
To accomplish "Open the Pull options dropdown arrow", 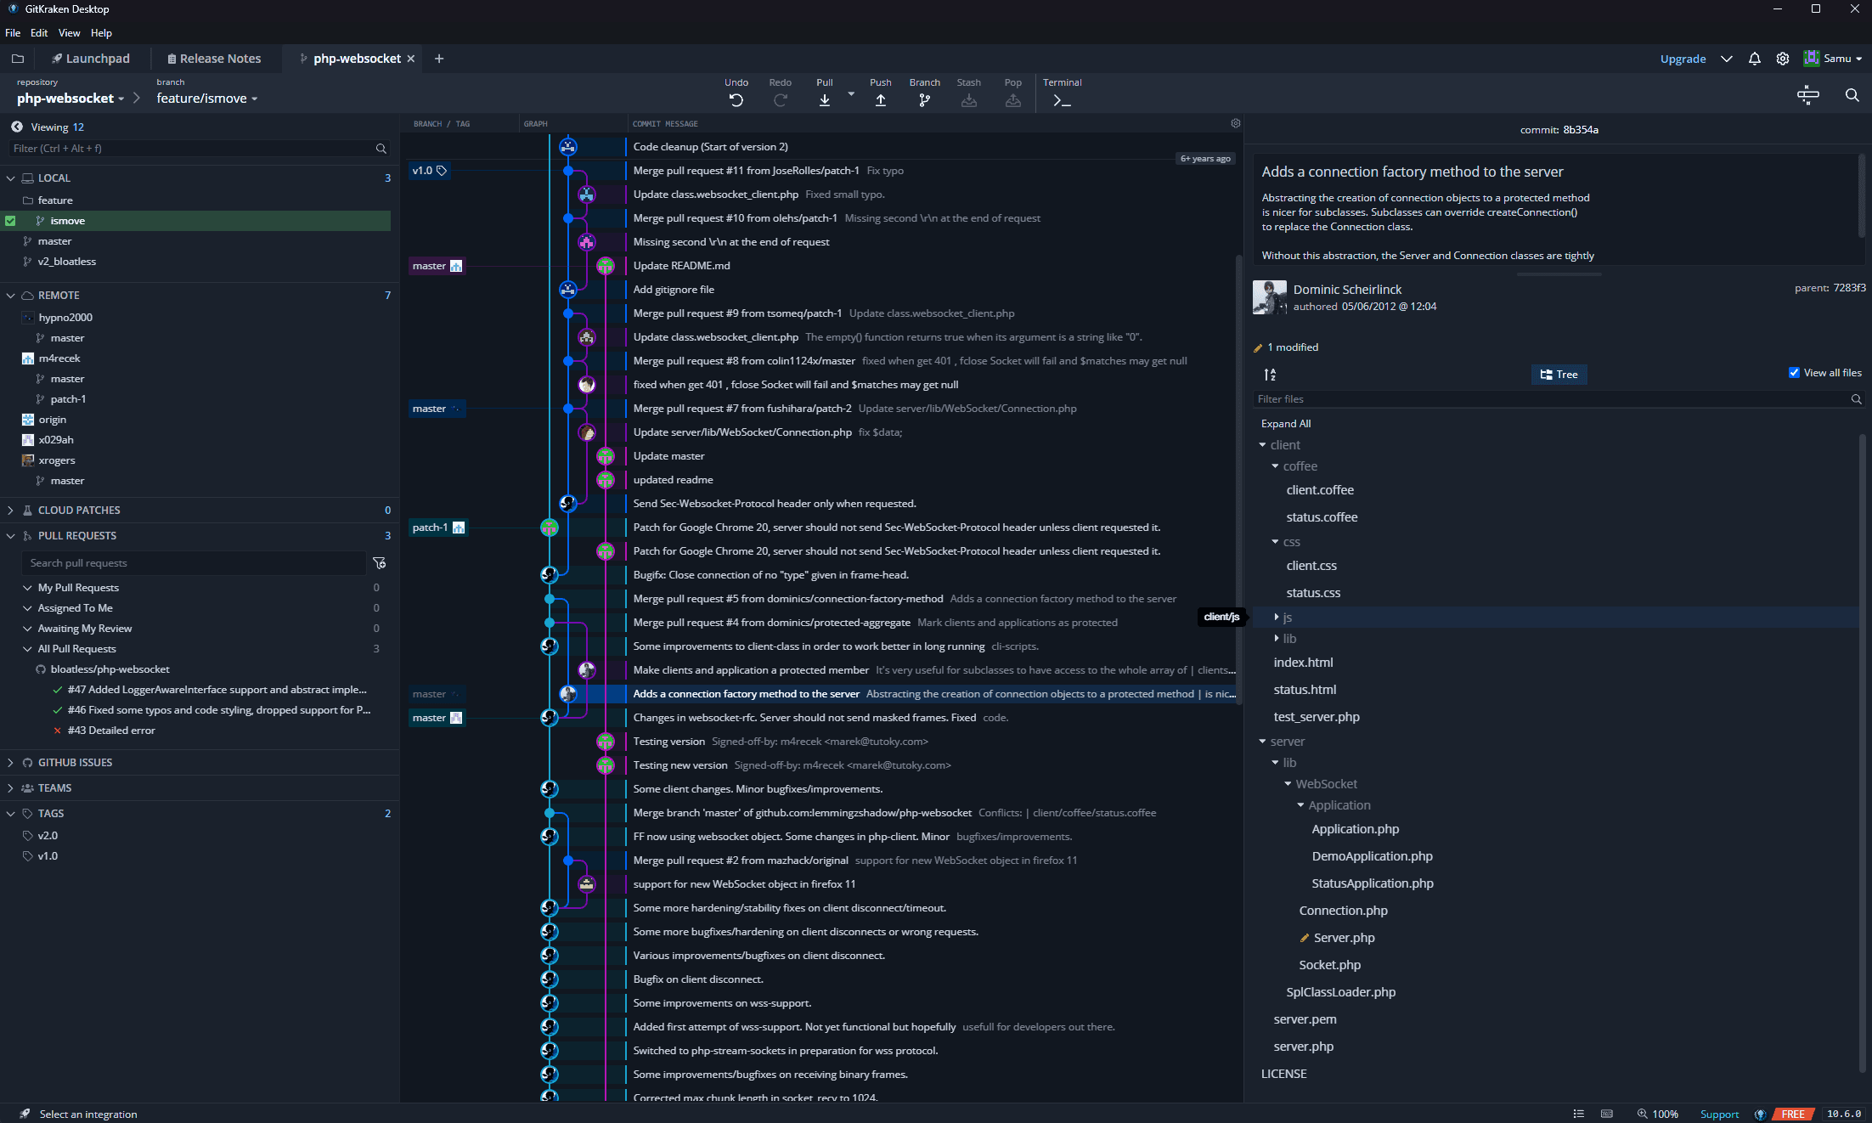I will [851, 94].
